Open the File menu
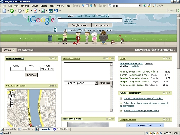Image resolution: width=180 pixels, height=135 pixels. tap(4, 6)
